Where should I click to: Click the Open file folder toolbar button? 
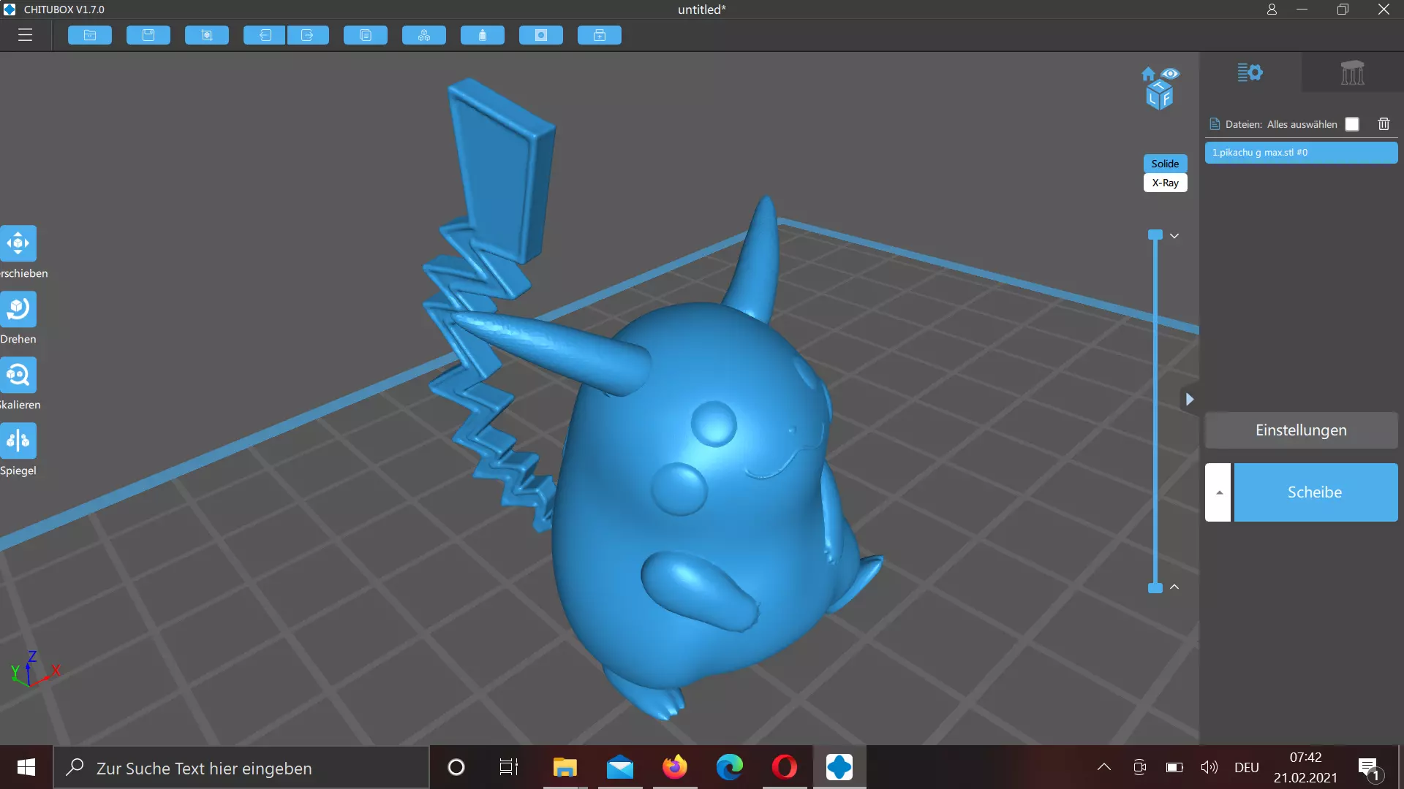[x=90, y=35]
